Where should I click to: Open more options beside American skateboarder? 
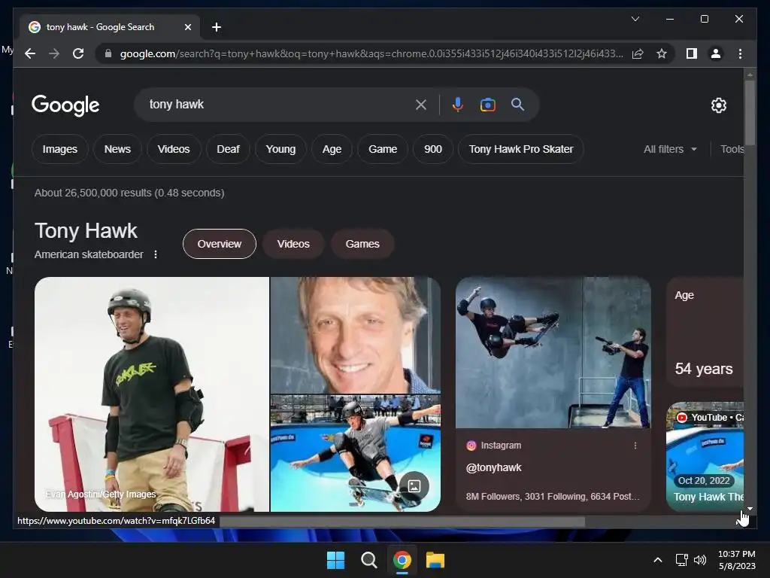coord(156,254)
